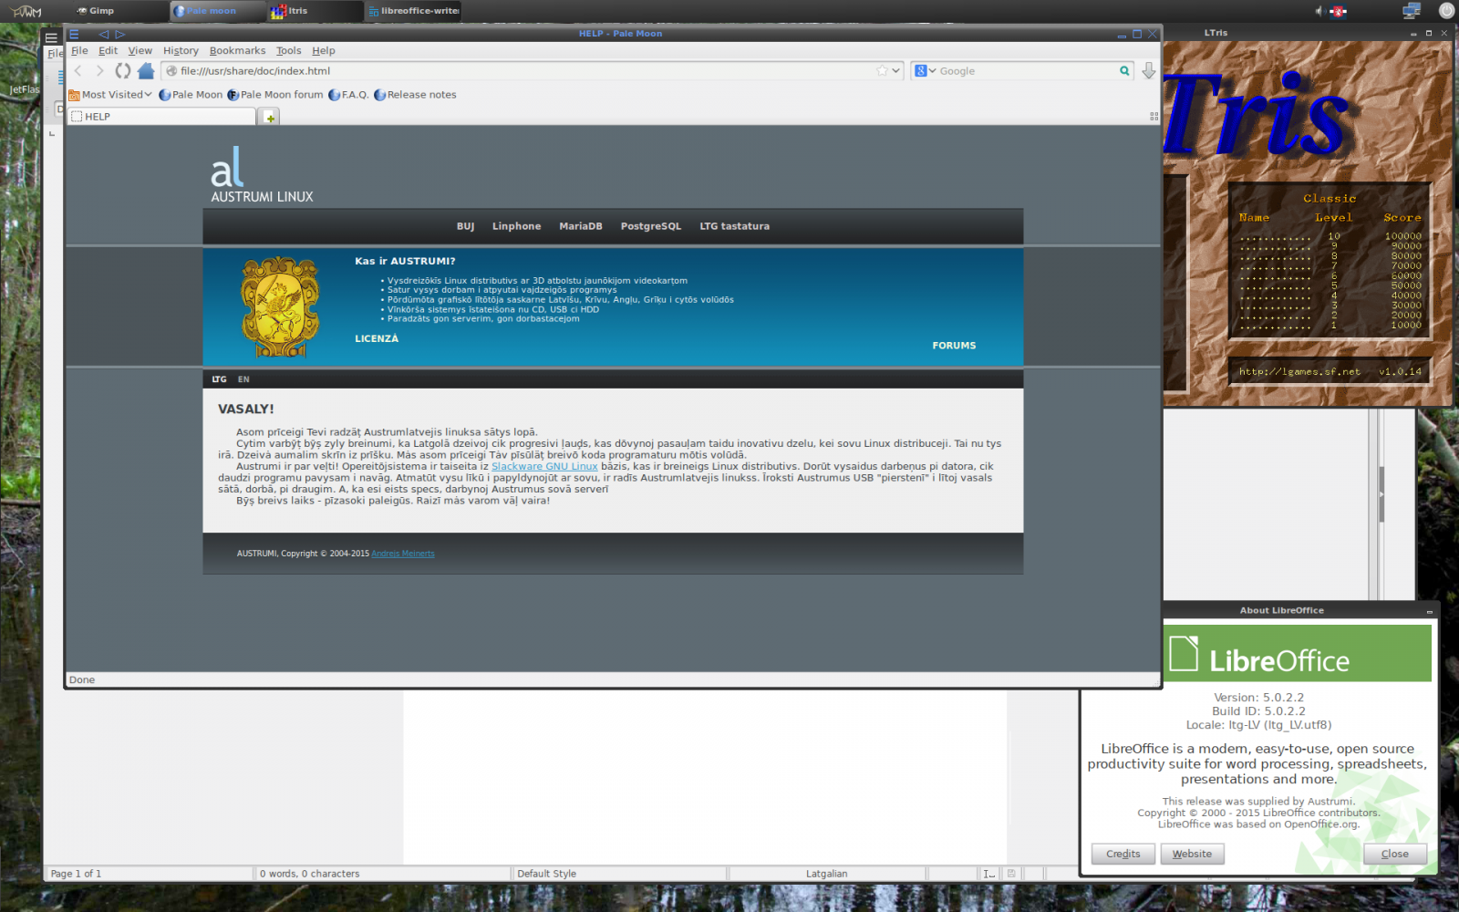This screenshot has height=912, width=1459.
Task: Open the Release notes bookmark
Action: click(415, 95)
